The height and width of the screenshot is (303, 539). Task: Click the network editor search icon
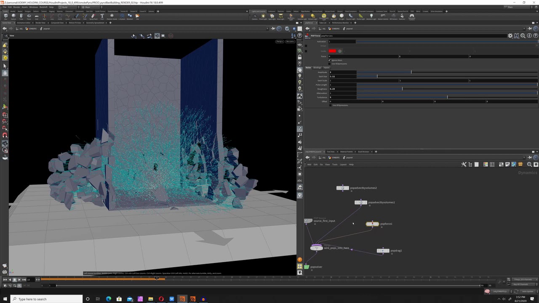pyautogui.click(x=529, y=165)
